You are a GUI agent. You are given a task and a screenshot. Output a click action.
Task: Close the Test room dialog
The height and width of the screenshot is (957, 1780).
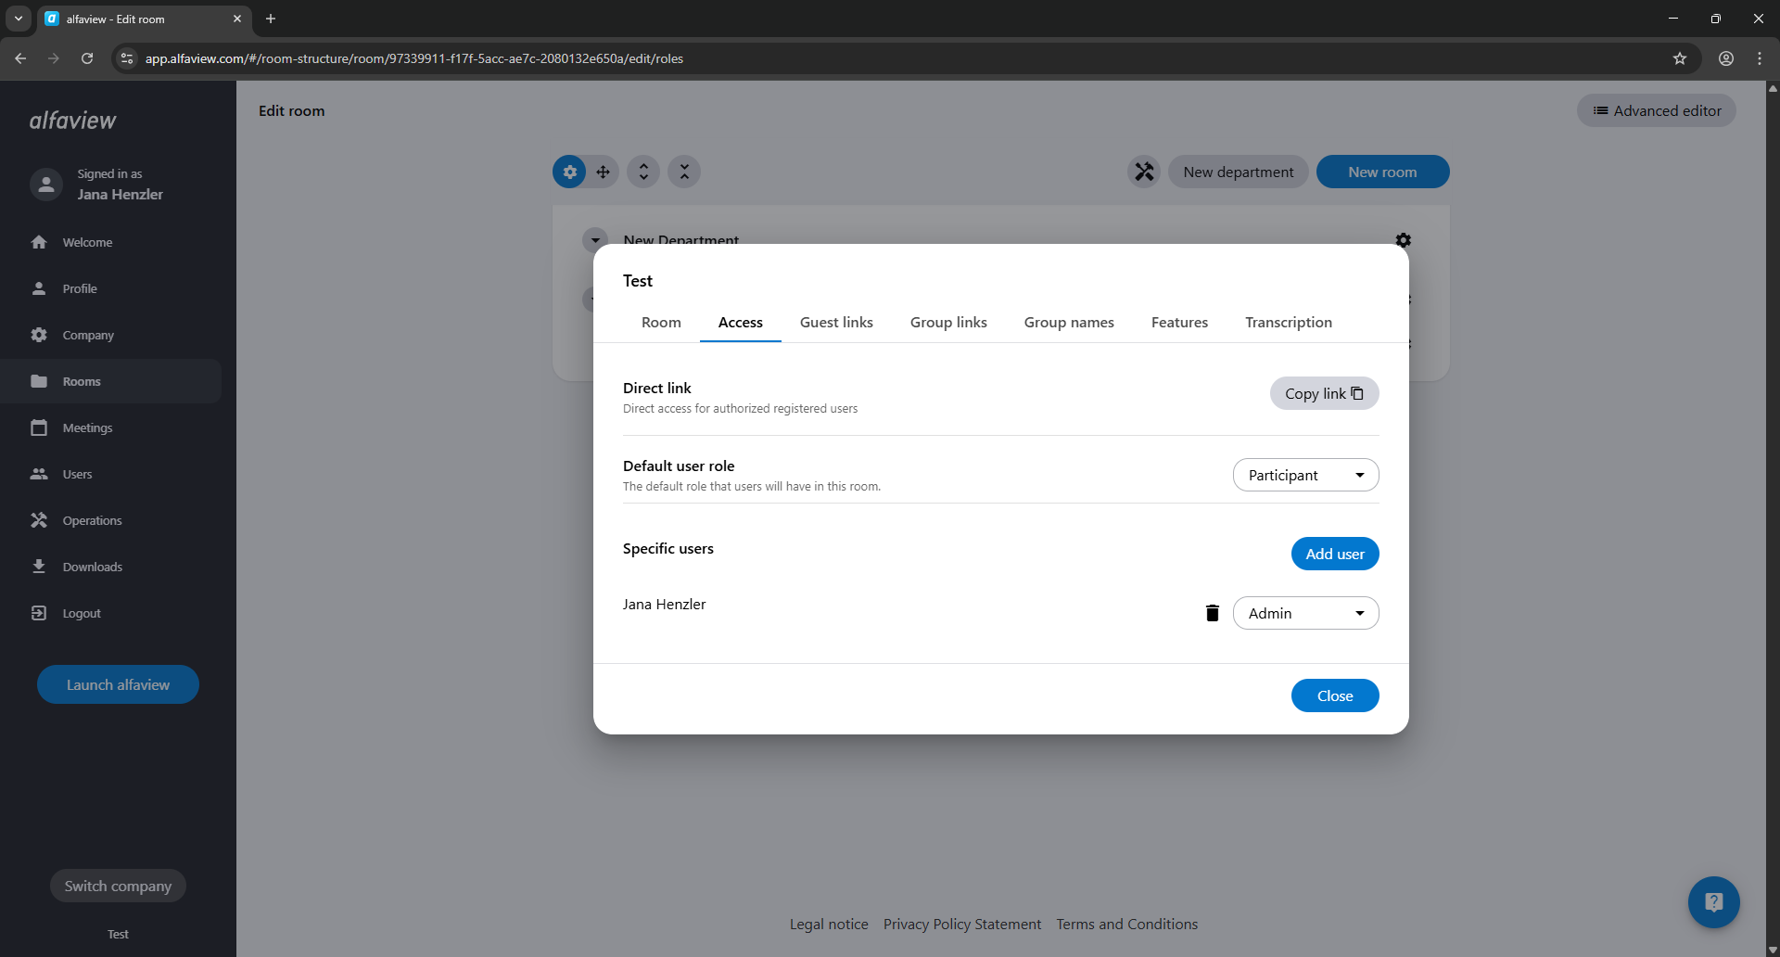1334,695
